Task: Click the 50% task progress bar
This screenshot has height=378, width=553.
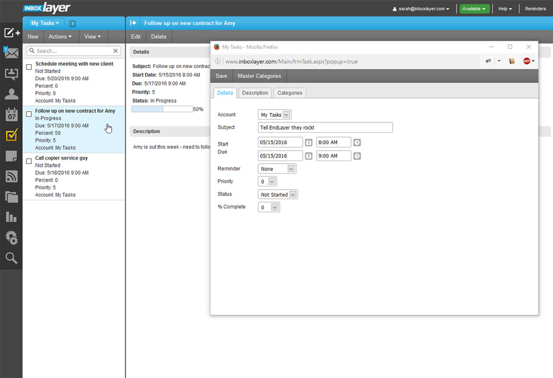Action: click(x=162, y=109)
